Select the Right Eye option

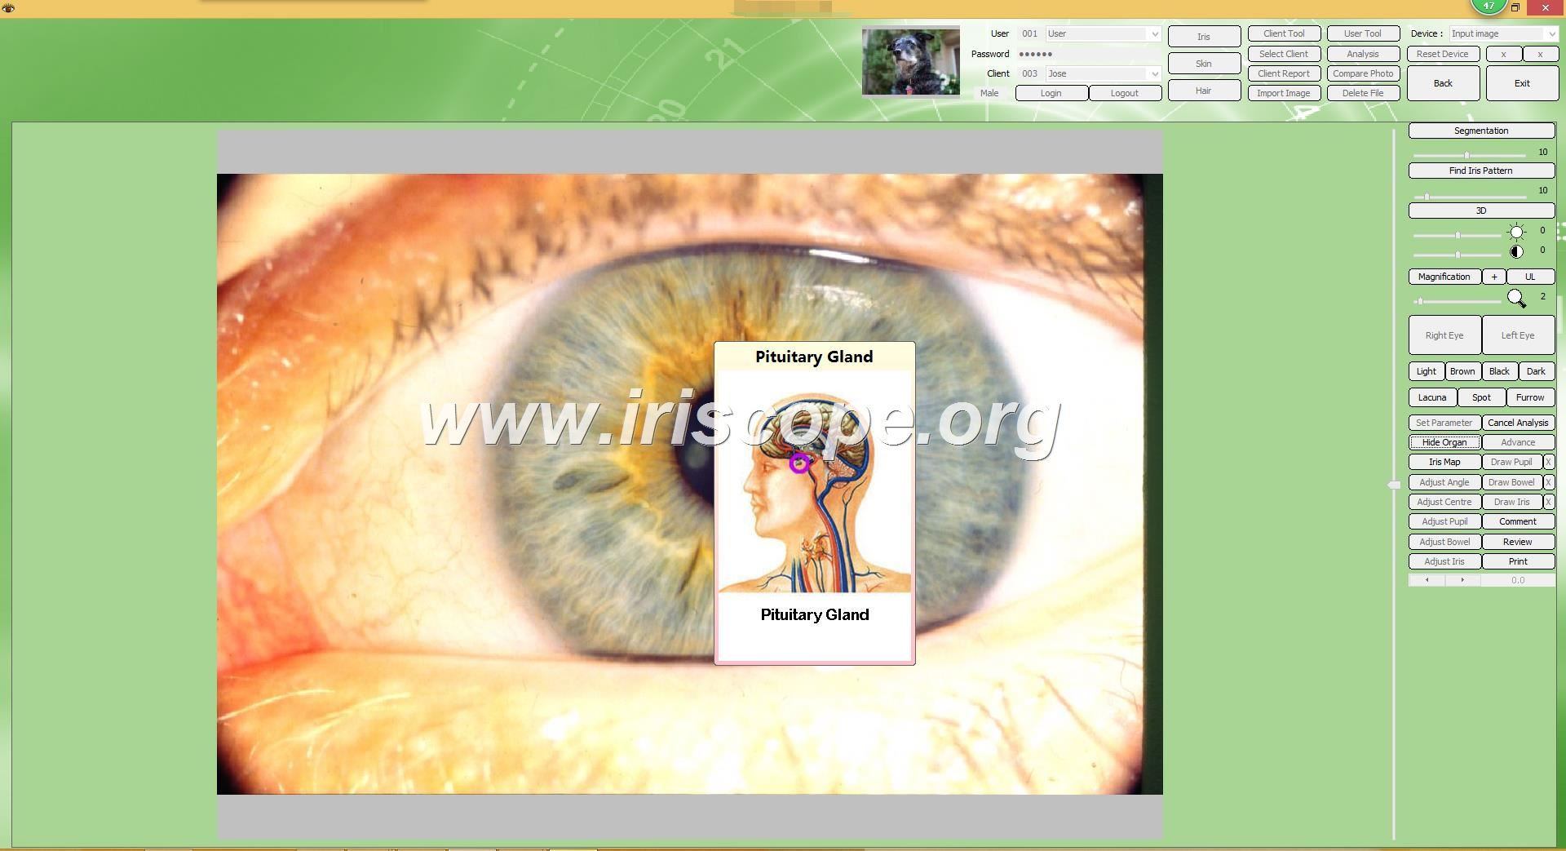point(1444,335)
